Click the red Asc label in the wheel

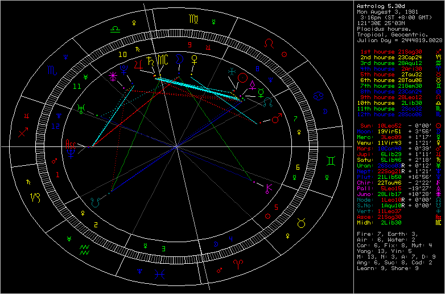[71, 144]
